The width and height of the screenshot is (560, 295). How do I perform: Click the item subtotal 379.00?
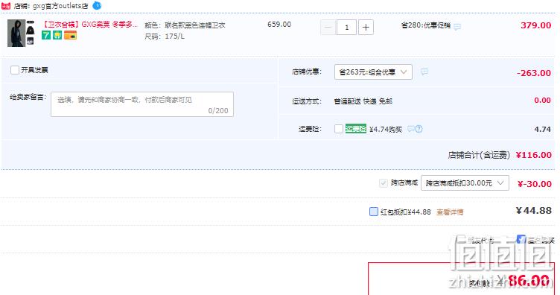[x=535, y=25]
